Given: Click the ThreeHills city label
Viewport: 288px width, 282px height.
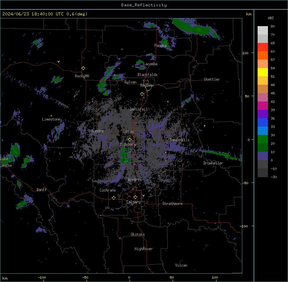Looking at the screenshot, I should click(x=180, y=140).
